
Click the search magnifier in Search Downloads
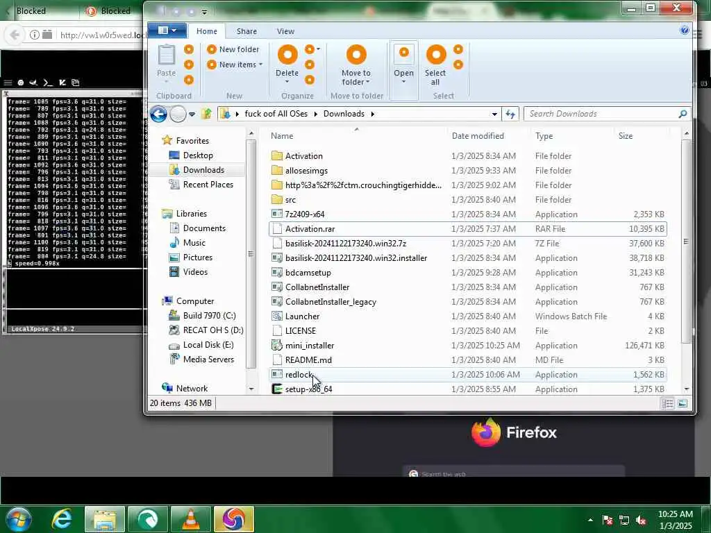pyautogui.click(x=683, y=114)
